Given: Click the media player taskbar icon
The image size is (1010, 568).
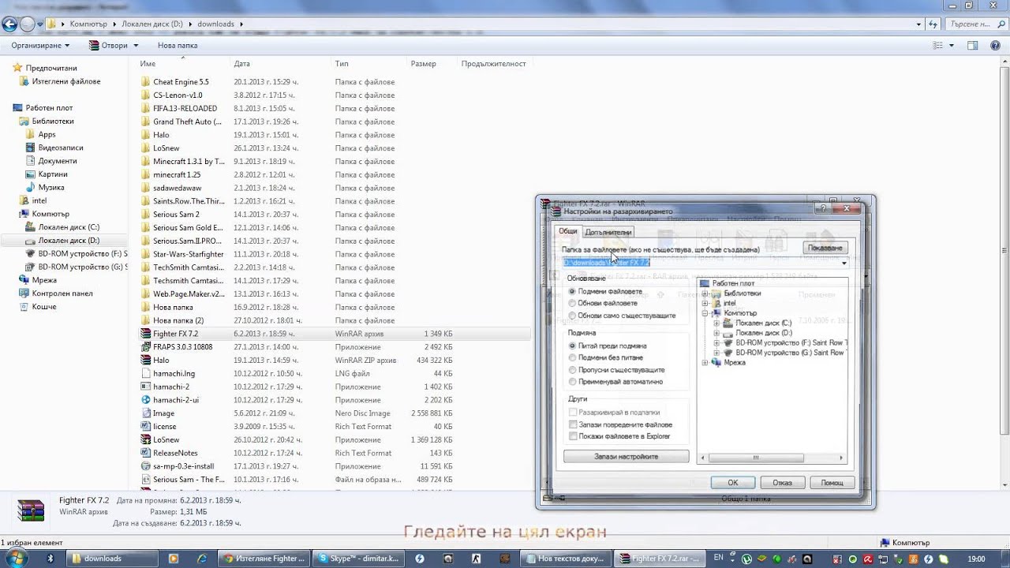Looking at the screenshot, I should click(x=174, y=559).
